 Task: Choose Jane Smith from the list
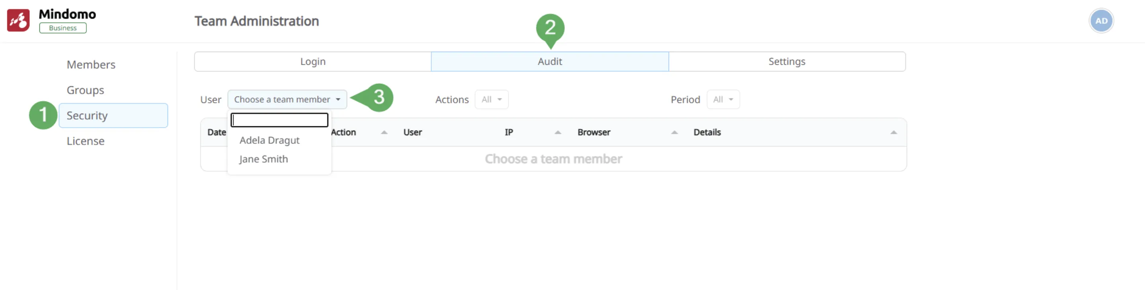pyautogui.click(x=263, y=159)
